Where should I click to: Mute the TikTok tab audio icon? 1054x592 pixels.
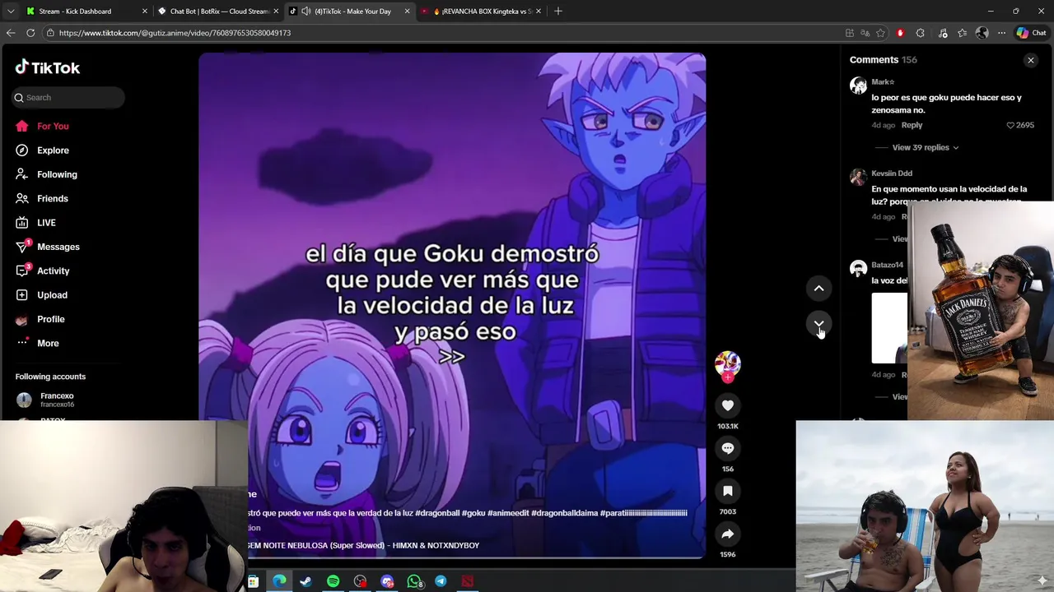[x=306, y=12]
